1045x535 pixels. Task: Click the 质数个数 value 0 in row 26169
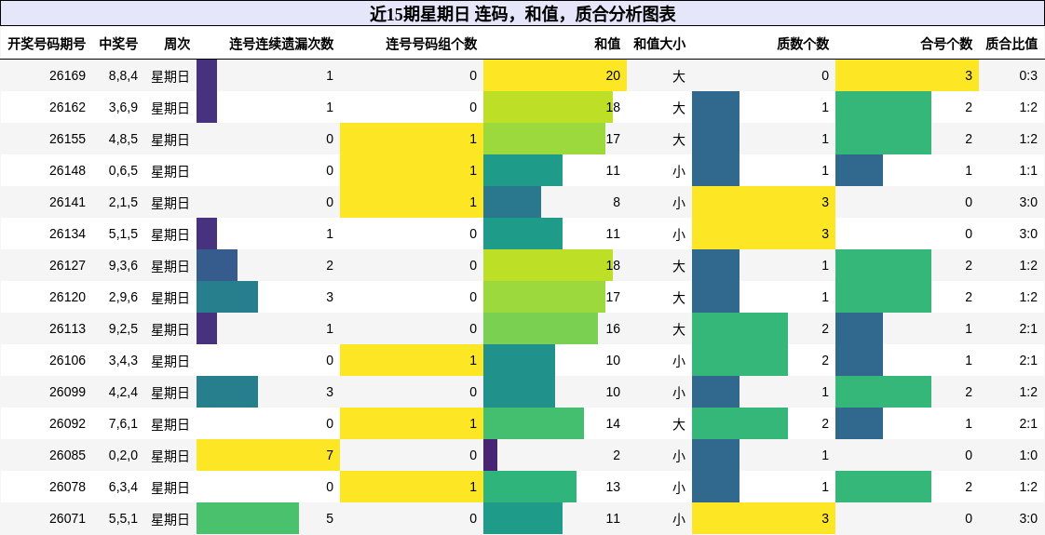tap(764, 76)
